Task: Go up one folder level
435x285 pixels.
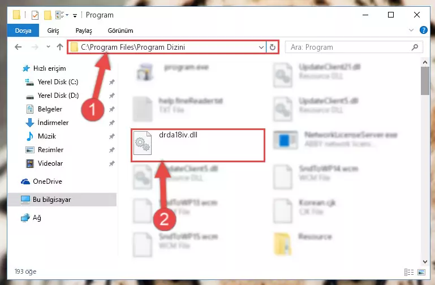Action: pos(59,47)
